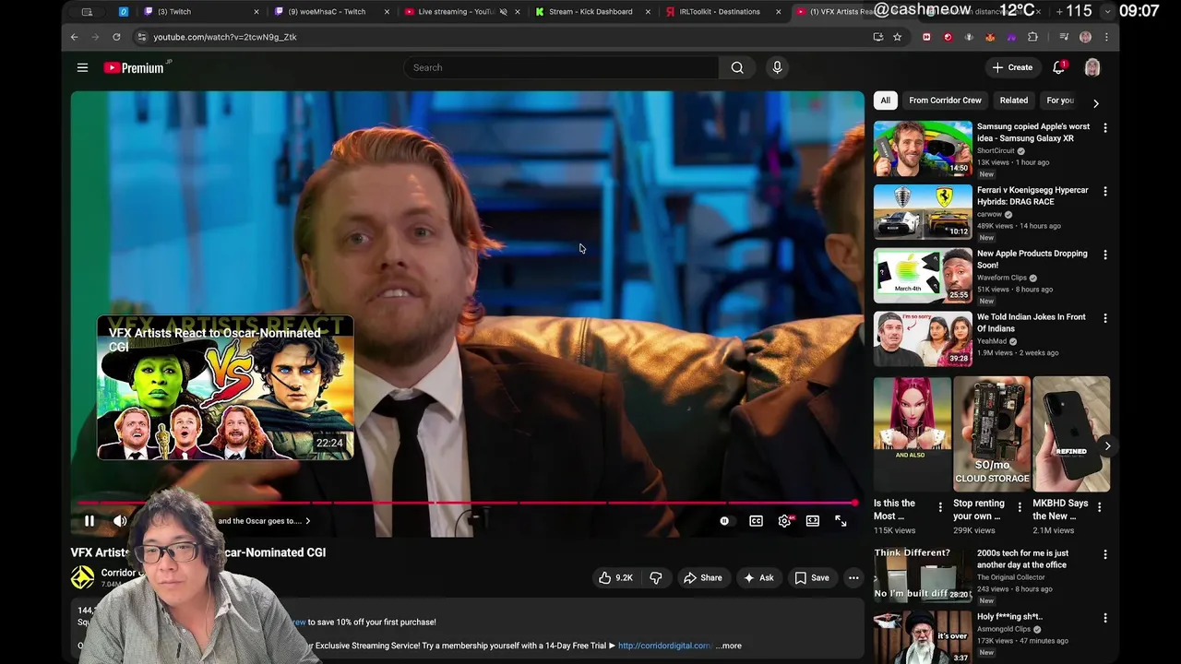The image size is (1181, 664).
Task: Open 'New Apple Products Dropping Soon!' video
Action: [1032, 259]
